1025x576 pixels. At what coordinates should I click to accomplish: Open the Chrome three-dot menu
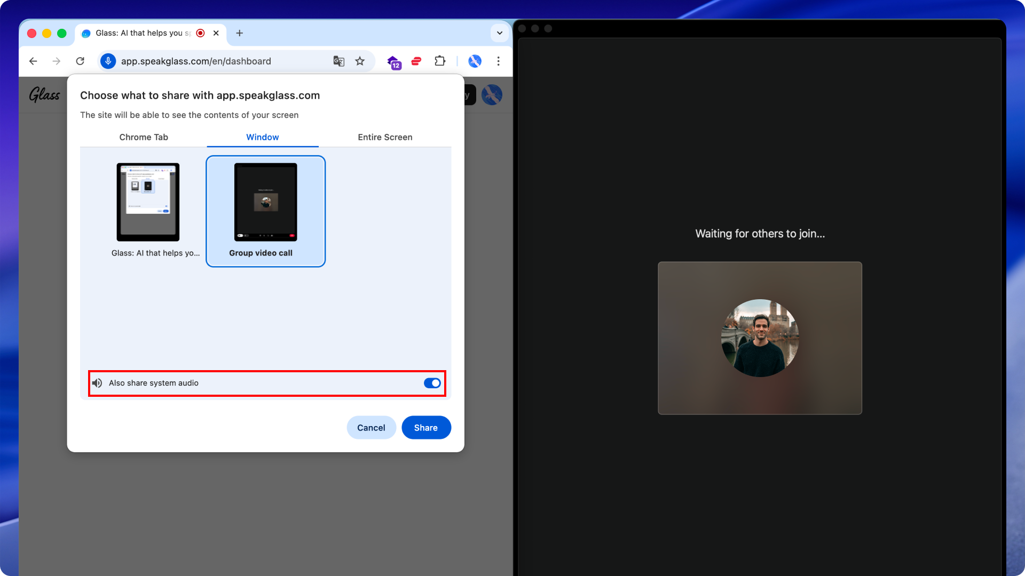coord(498,61)
